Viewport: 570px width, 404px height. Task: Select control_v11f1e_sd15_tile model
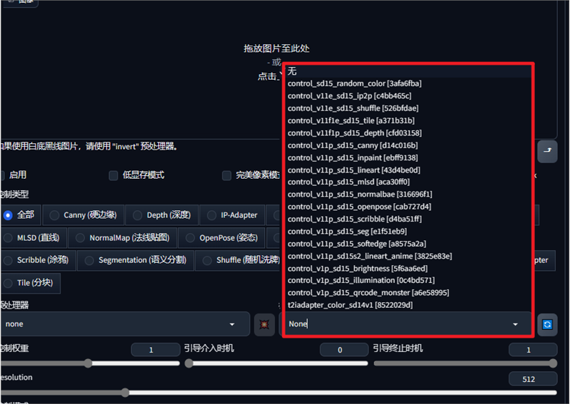coord(407,120)
